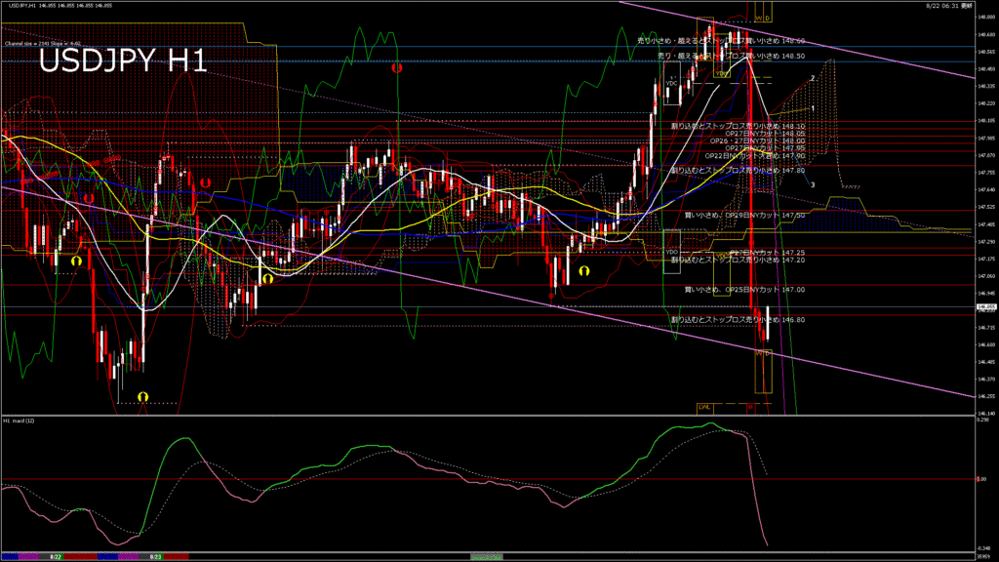Click the YDC label box
The height and width of the screenshot is (562, 999).
tap(671, 84)
